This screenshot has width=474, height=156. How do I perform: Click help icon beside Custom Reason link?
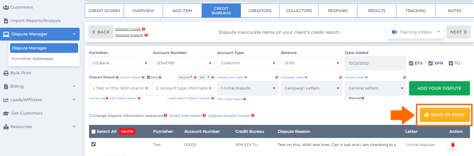tap(143, 77)
